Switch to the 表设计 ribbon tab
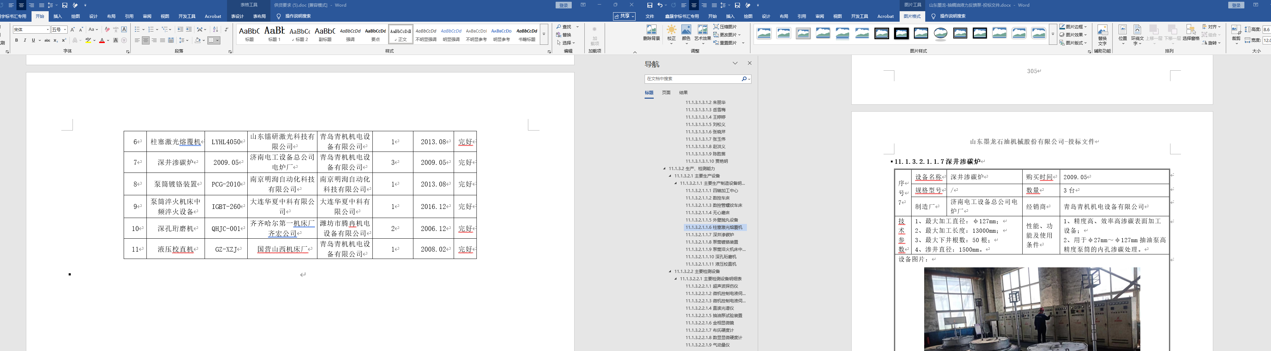 point(237,16)
